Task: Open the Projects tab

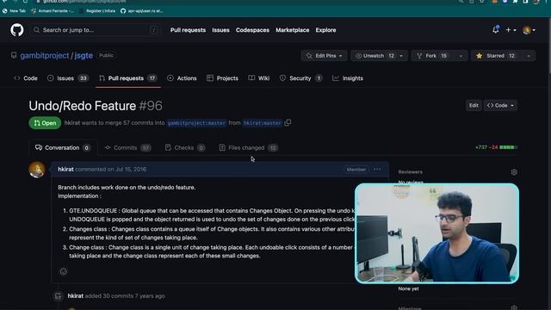Action: pyautogui.click(x=222, y=78)
